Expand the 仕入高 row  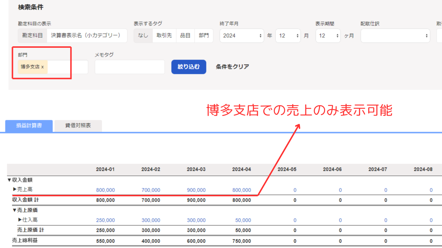[20, 220]
